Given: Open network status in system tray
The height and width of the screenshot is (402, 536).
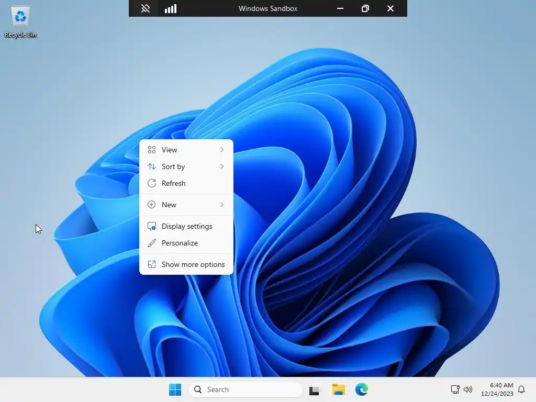Looking at the screenshot, I should pos(455,389).
